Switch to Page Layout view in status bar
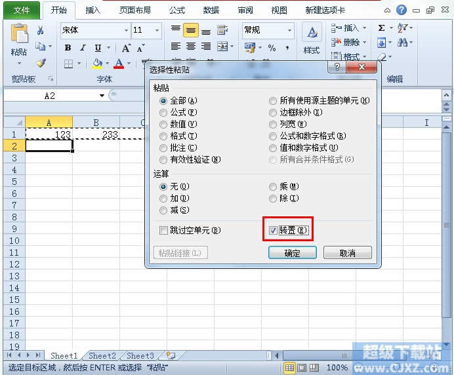454x375 pixels. (302, 368)
